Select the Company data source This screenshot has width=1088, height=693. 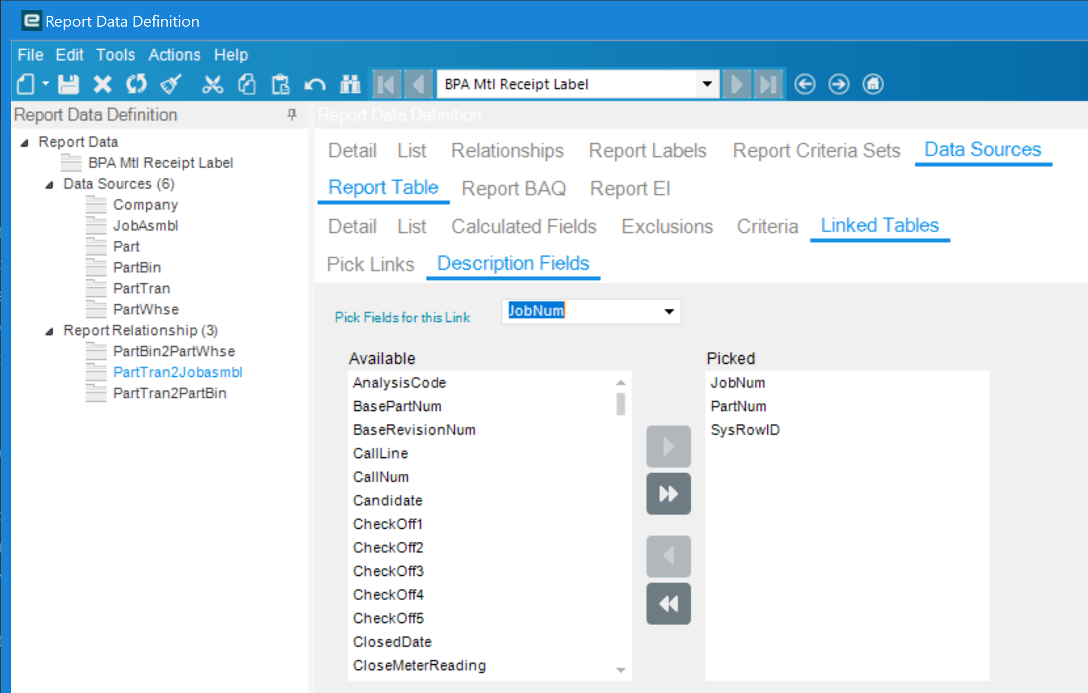146,205
